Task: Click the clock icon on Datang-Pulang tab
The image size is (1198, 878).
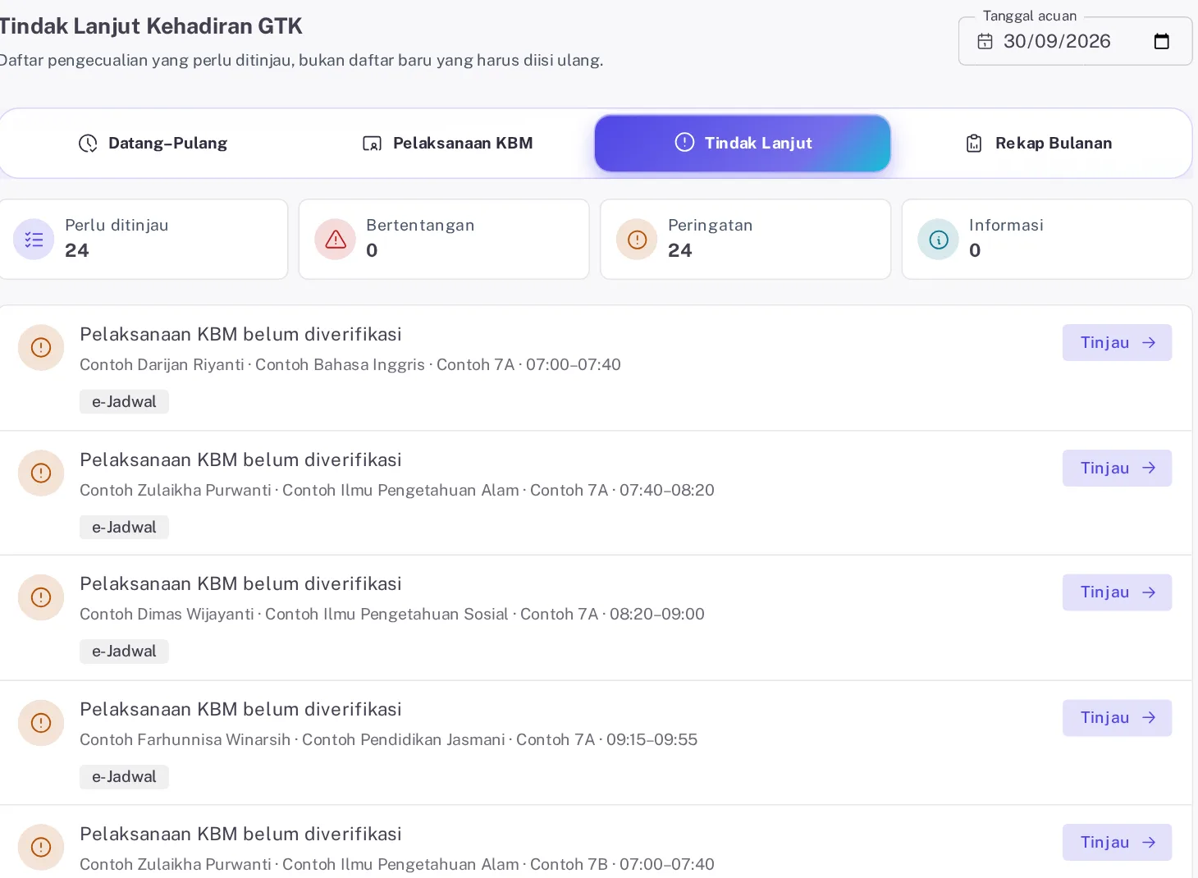Action: point(88,144)
